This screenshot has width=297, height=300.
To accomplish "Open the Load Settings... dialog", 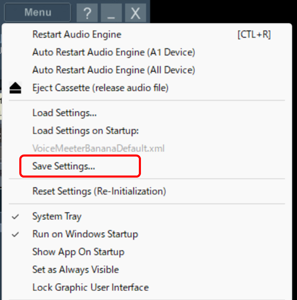I will (x=64, y=113).
